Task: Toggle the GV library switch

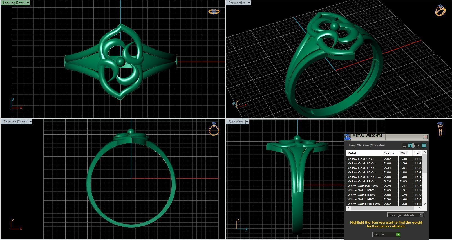Action: tap(407, 145)
